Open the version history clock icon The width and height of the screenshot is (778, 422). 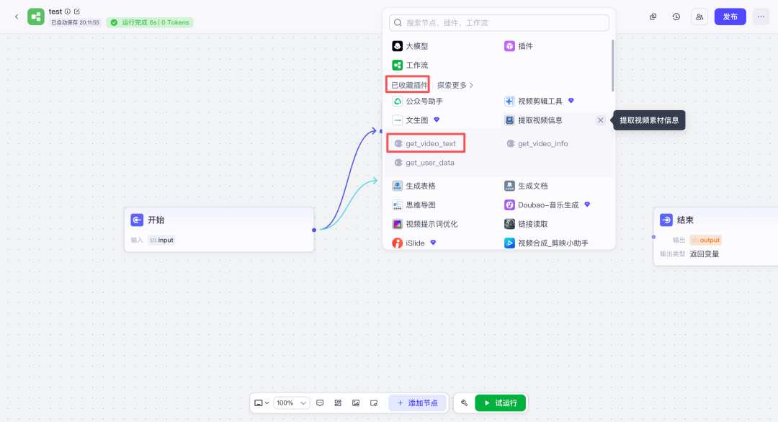tap(676, 17)
